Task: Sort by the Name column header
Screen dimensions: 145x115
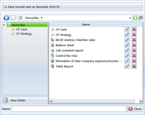Action: pos(86,24)
